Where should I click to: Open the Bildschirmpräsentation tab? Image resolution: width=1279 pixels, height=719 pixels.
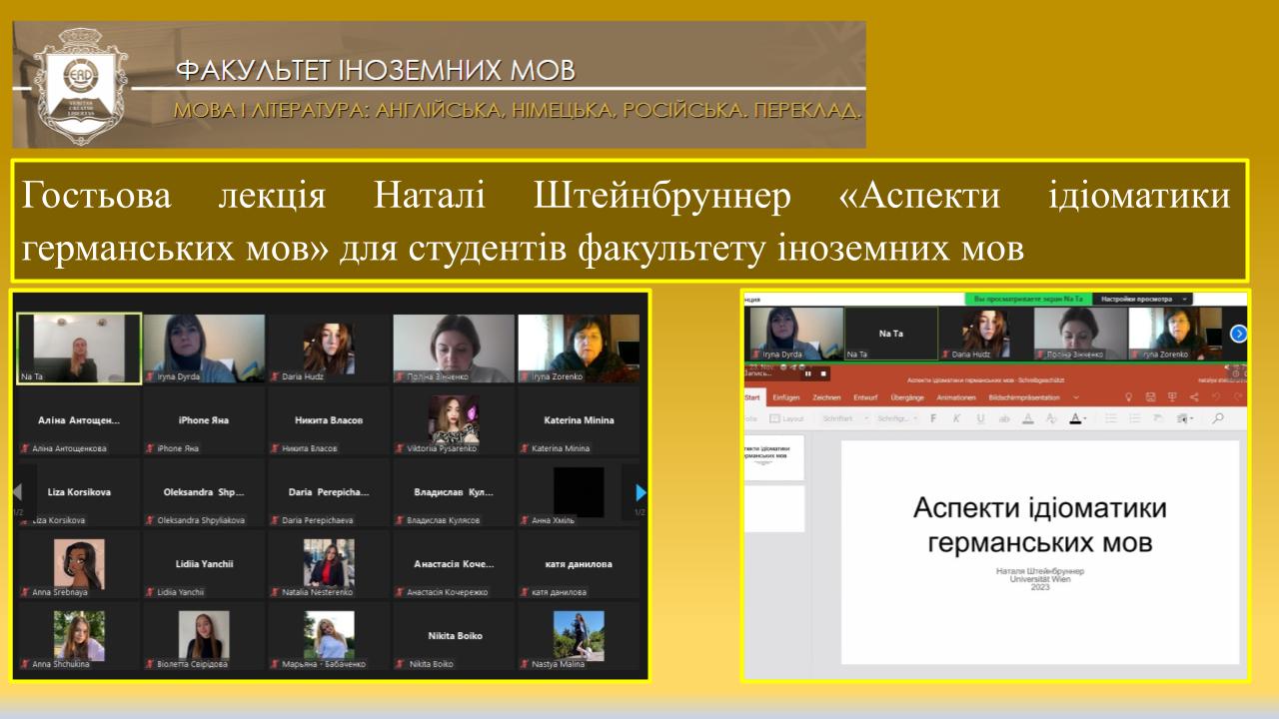[x=1024, y=397]
